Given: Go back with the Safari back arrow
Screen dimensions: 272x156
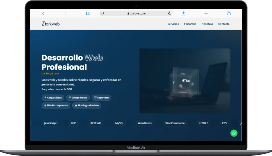Looking at the screenshot, I should 43,13.
